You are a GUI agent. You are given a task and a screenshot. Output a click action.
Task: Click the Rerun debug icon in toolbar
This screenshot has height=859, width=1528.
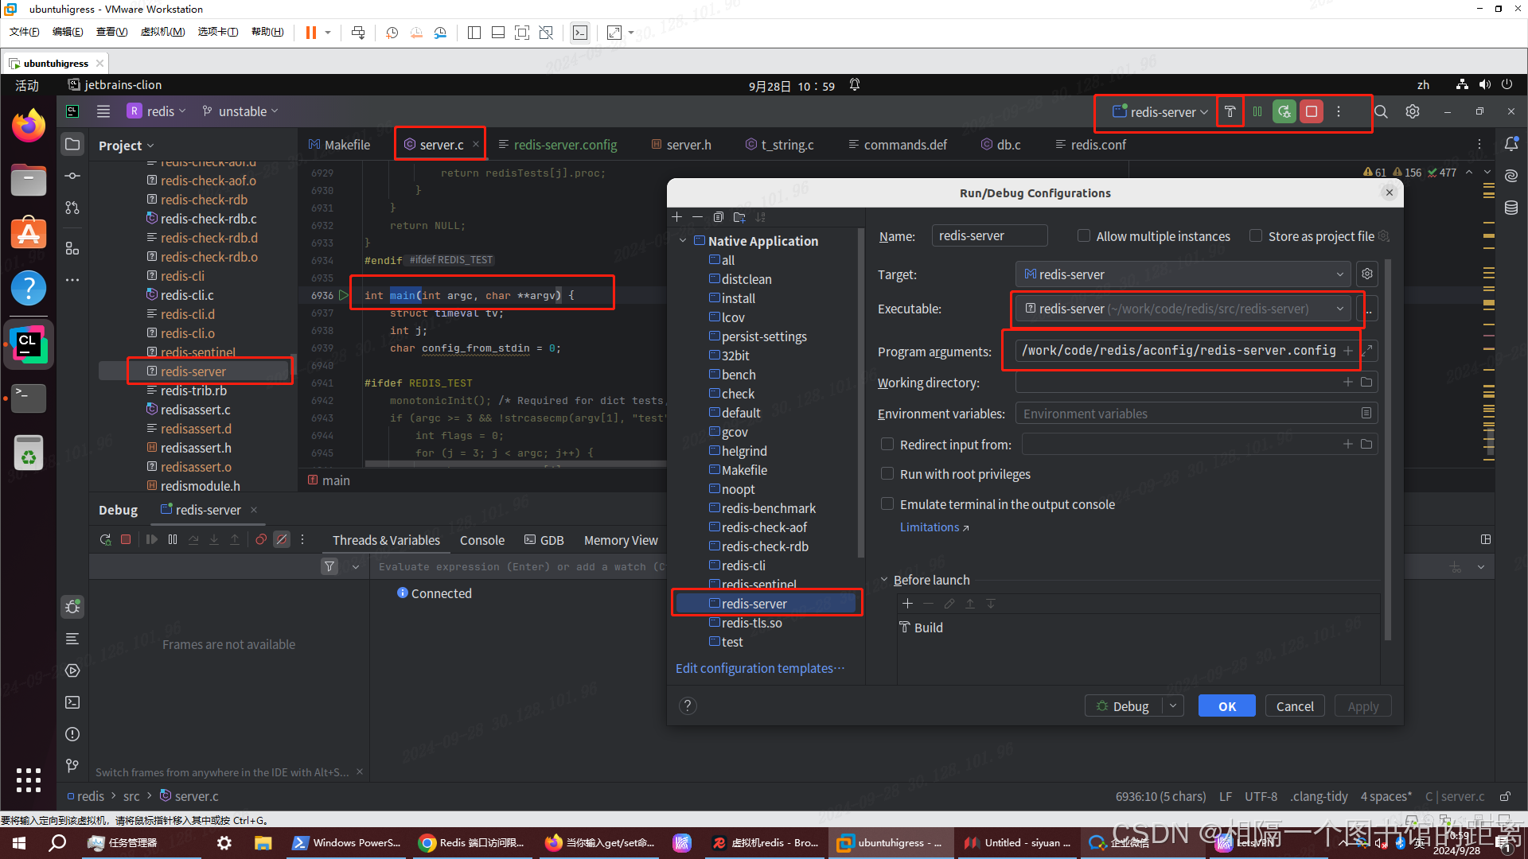pos(1284,112)
